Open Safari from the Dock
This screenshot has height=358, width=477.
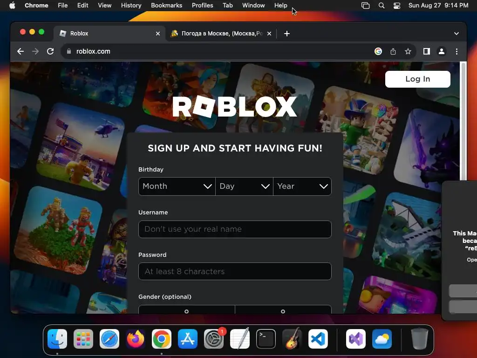coord(109,339)
